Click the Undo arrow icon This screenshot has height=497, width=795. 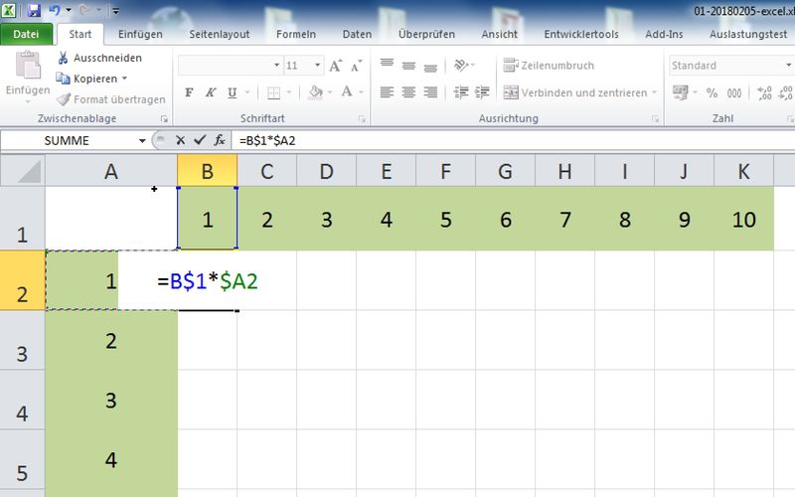(55, 10)
